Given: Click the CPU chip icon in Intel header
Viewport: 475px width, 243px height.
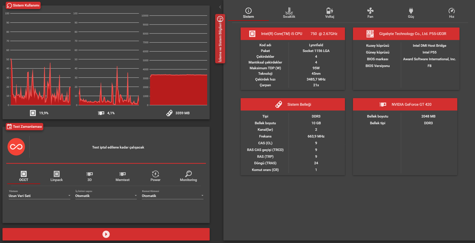Looking at the screenshot, I should click(x=252, y=34).
